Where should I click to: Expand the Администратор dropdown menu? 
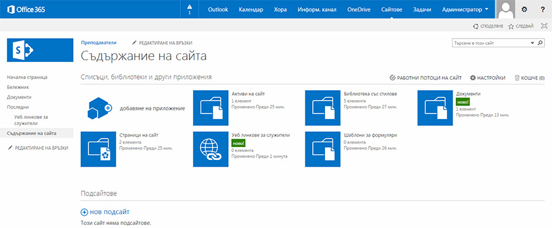pos(465,10)
